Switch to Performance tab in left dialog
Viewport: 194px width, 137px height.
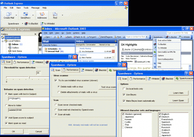pos(21,62)
